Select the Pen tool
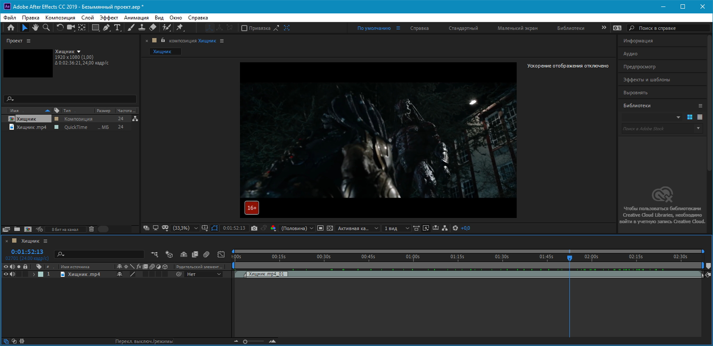Screen dimensions: 713x346 tap(106, 28)
